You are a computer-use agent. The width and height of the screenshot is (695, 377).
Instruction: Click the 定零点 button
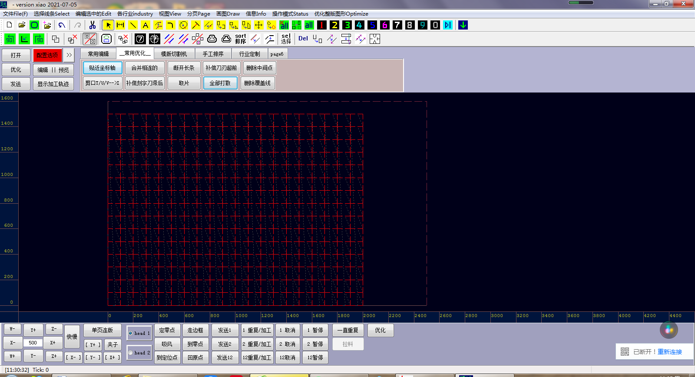[x=167, y=330]
